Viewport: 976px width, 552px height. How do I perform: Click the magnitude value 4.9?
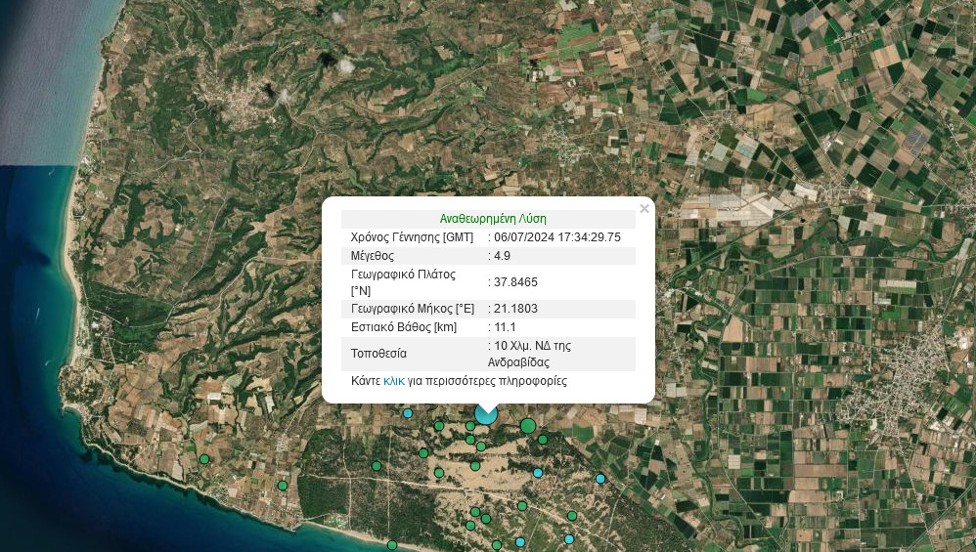click(503, 256)
